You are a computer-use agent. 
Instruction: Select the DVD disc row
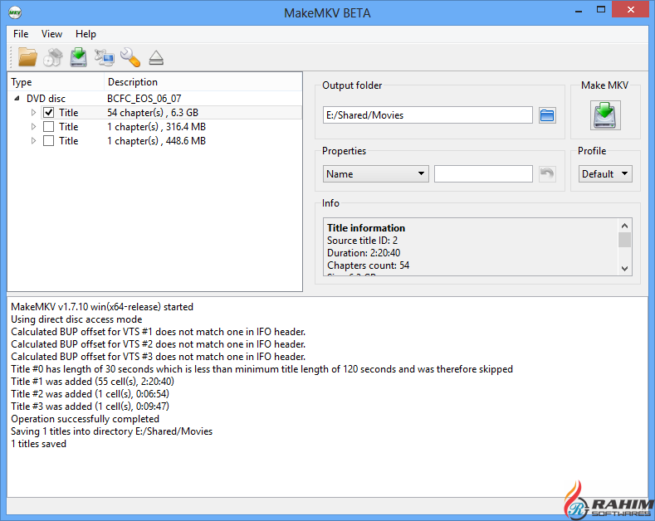tap(154, 99)
